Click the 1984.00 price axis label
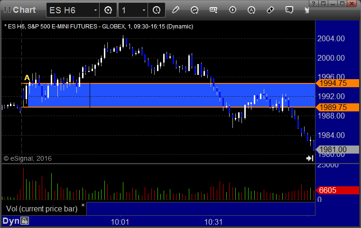Image resolution: width=361 pixels, height=228 pixels. tap(331, 135)
